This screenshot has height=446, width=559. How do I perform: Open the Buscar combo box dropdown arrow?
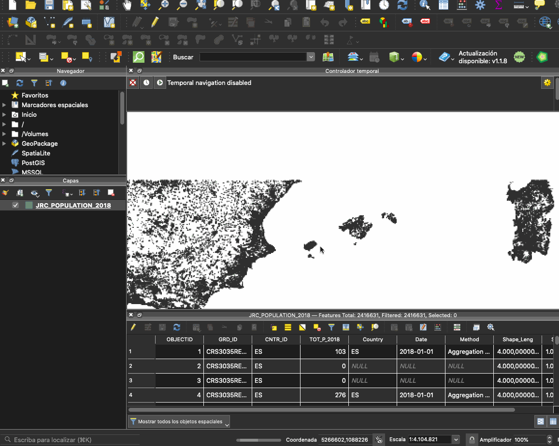(311, 57)
